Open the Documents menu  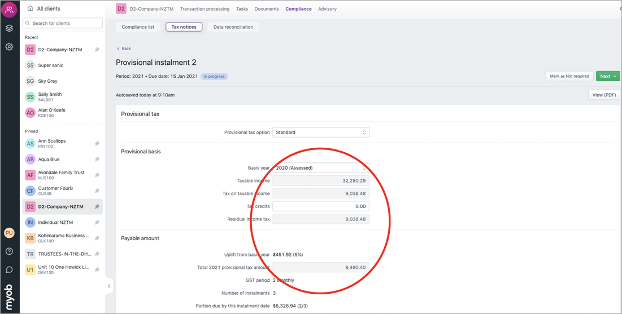coord(267,8)
